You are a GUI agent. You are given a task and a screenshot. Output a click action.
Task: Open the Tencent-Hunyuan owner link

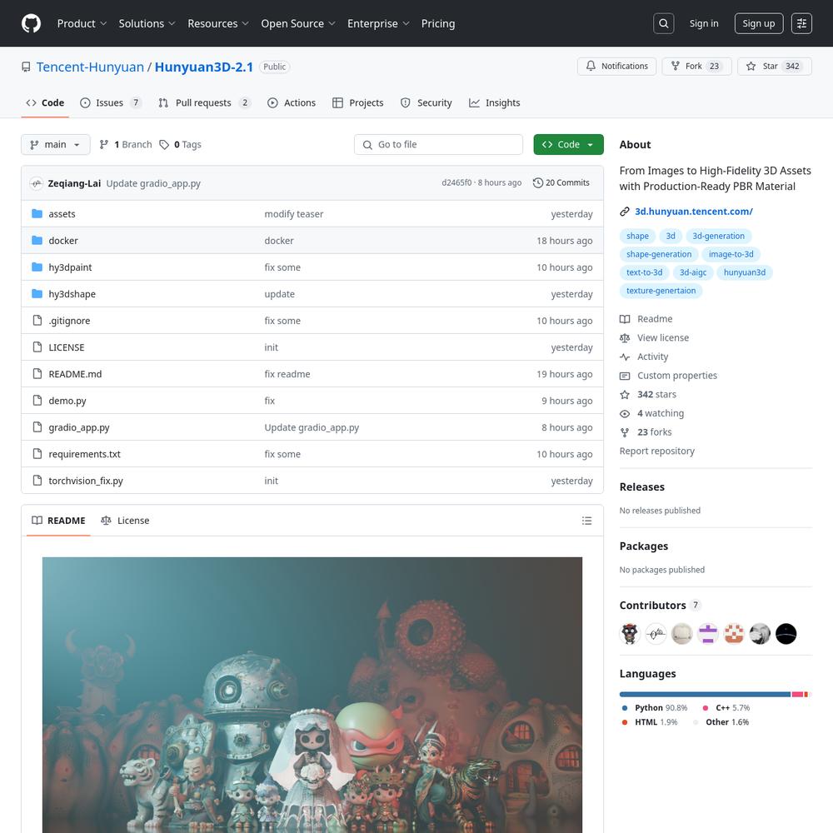point(90,67)
